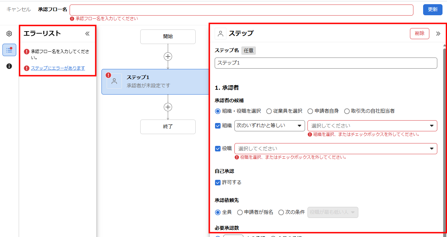
Task: Click the info icon in left sidebar
Action: point(9,66)
